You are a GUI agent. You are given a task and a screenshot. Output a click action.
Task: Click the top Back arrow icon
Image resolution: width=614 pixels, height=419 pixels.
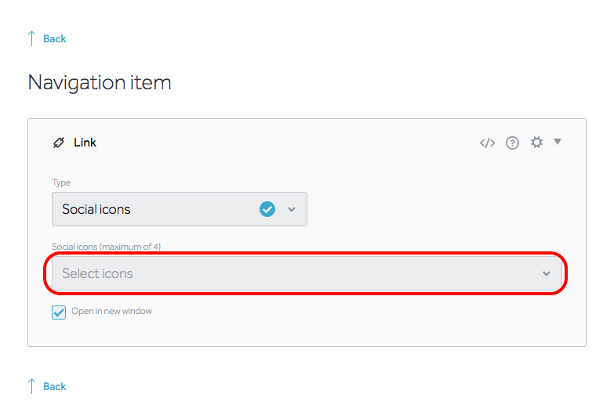(x=31, y=38)
